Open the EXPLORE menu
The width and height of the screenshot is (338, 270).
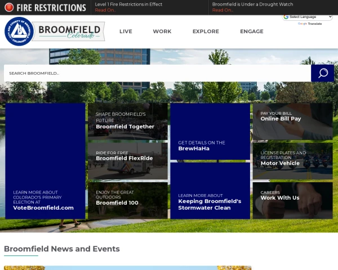(206, 31)
